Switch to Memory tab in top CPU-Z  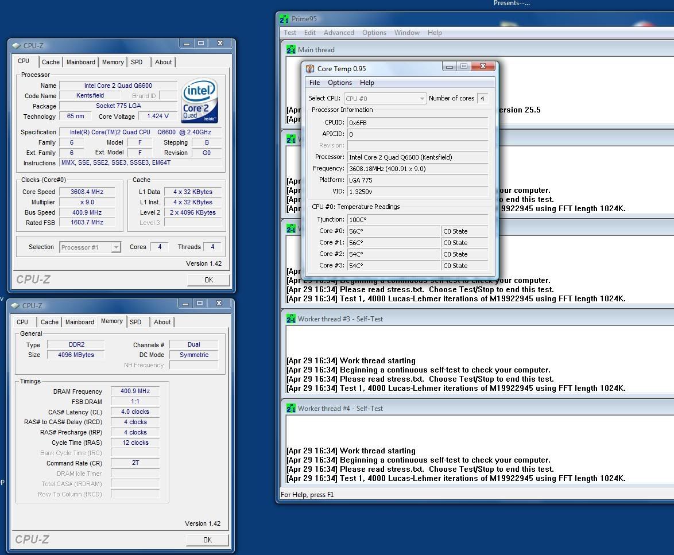coord(113,62)
